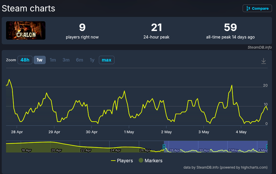The height and width of the screenshot is (174, 276).
Task: Select the 1m zoom range
Action: [x=53, y=60]
